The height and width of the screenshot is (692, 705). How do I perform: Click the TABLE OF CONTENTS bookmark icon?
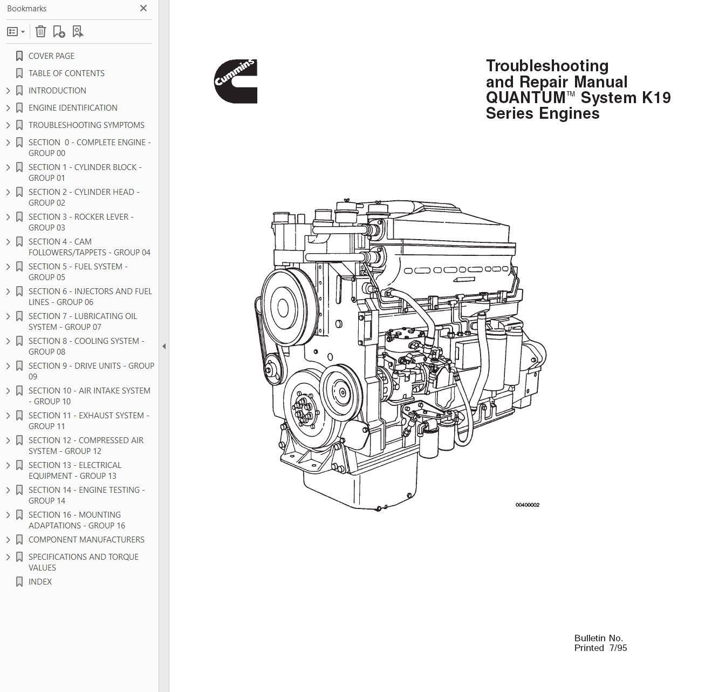pyautogui.click(x=19, y=73)
